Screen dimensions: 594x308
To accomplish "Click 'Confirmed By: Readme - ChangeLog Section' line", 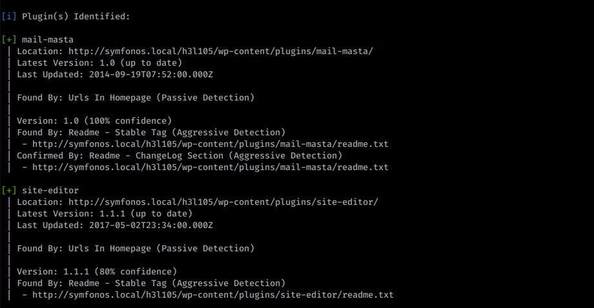I will point(179,156).
